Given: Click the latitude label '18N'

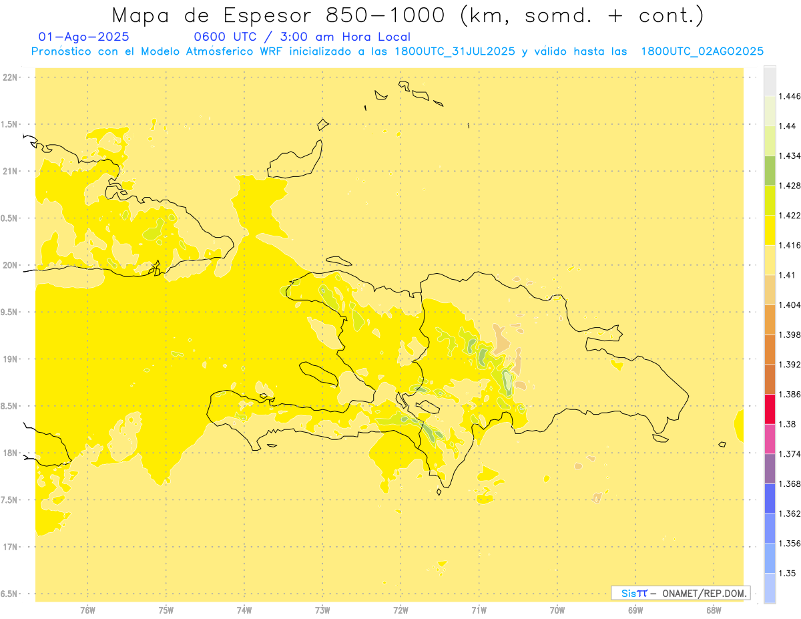Looking at the screenshot, I should (x=11, y=453).
